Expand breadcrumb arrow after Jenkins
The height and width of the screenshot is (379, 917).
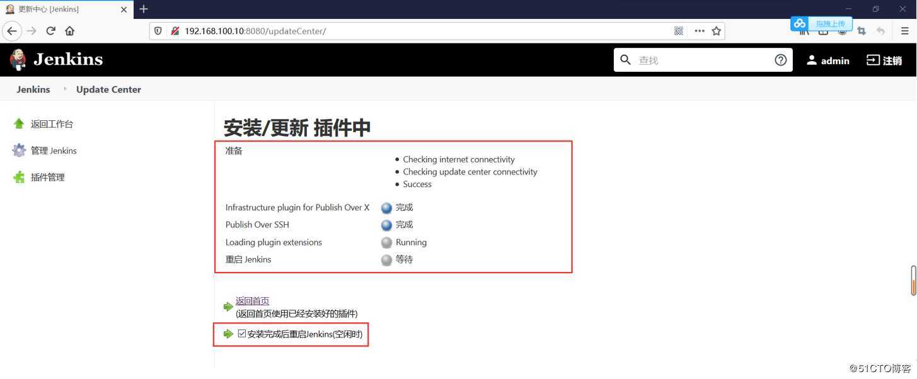(x=64, y=89)
